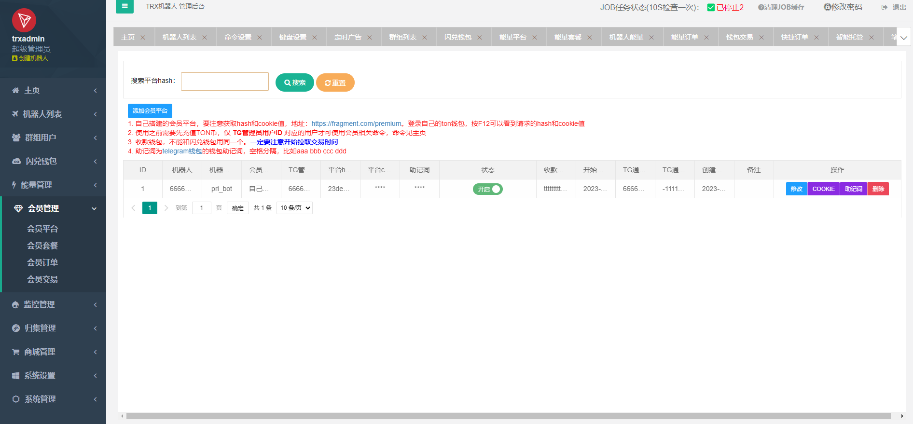Click the 退出 logout link
Viewport: 913px width, 424px height.
(894, 7)
